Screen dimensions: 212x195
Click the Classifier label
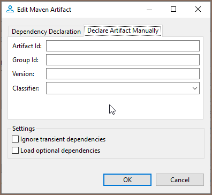click(x=26, y=88)
